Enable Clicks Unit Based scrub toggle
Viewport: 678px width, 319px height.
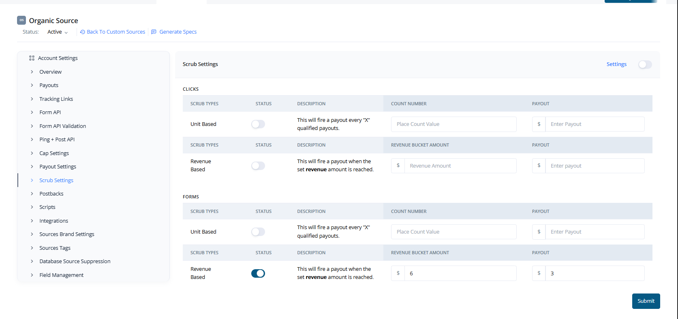coord(258,124)
